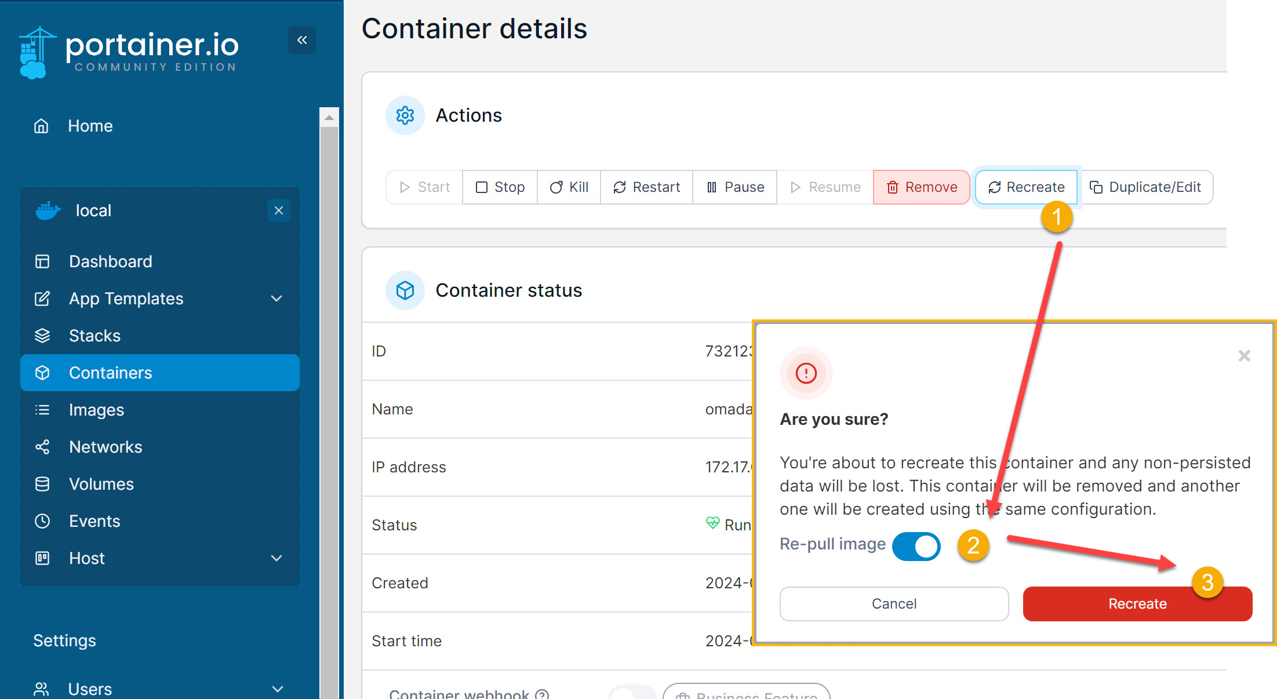The image size is (1277, 699).
Task: Go to the Networks section
Action: click(x=105, y=447)
